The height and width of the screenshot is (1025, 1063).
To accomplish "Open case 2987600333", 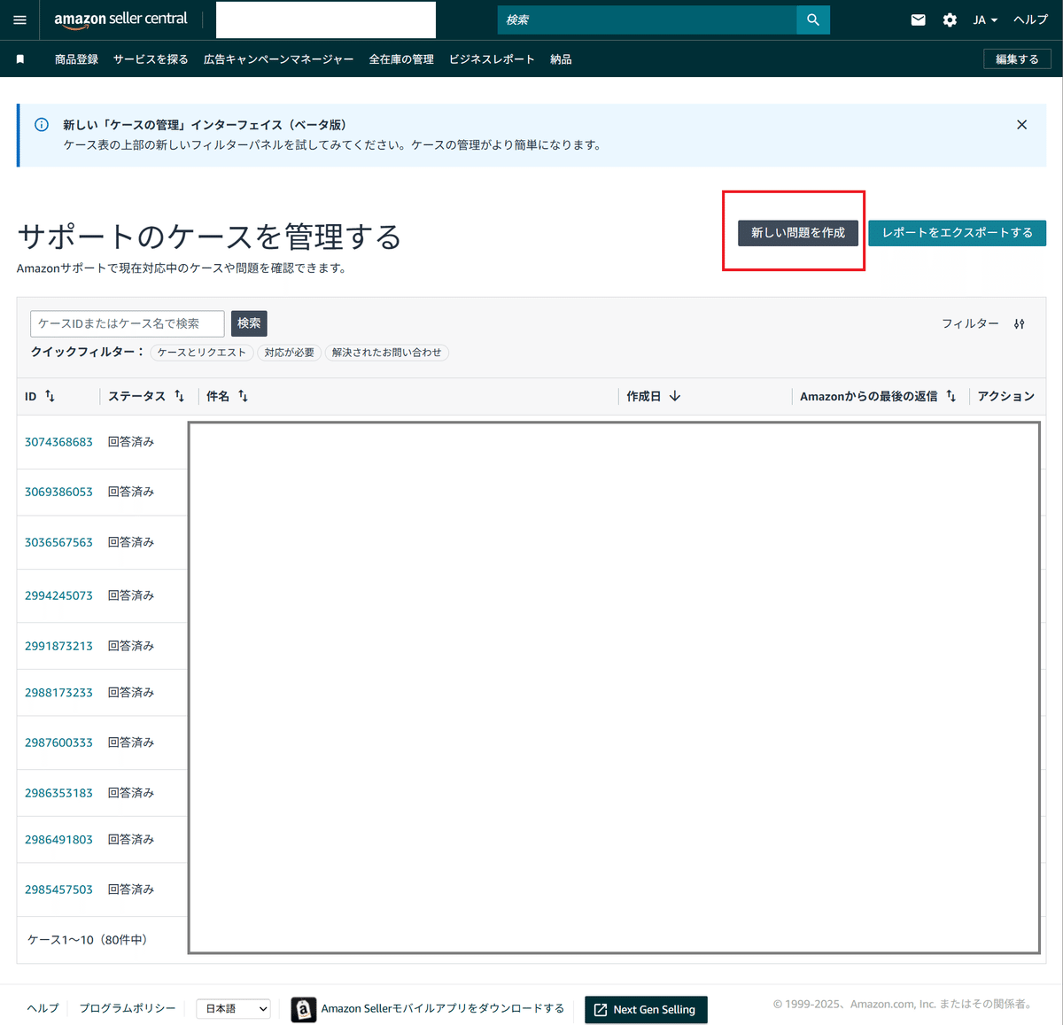I will [58, 742].
